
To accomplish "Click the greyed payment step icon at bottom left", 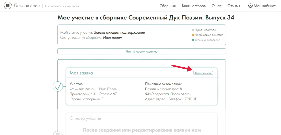I will tap(58, 133).
